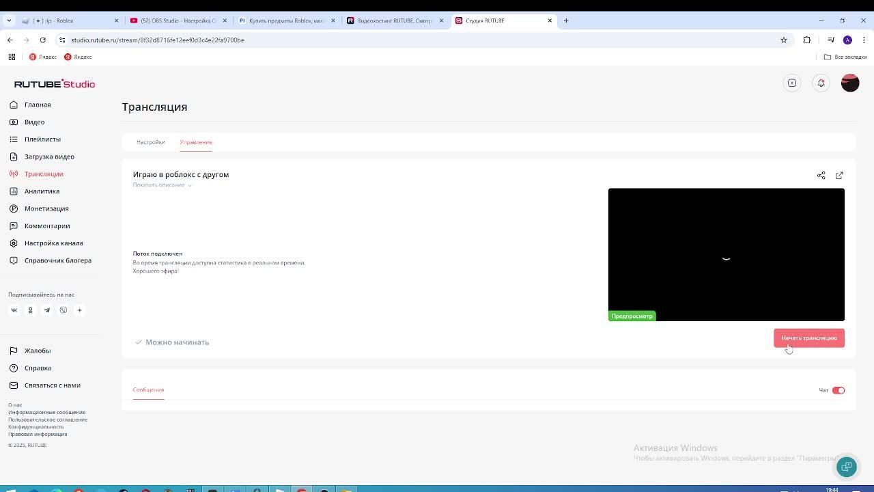Click the stream title Играю в роблокс с другом
This screenshot has width=874, height=492.
(181, 174)
